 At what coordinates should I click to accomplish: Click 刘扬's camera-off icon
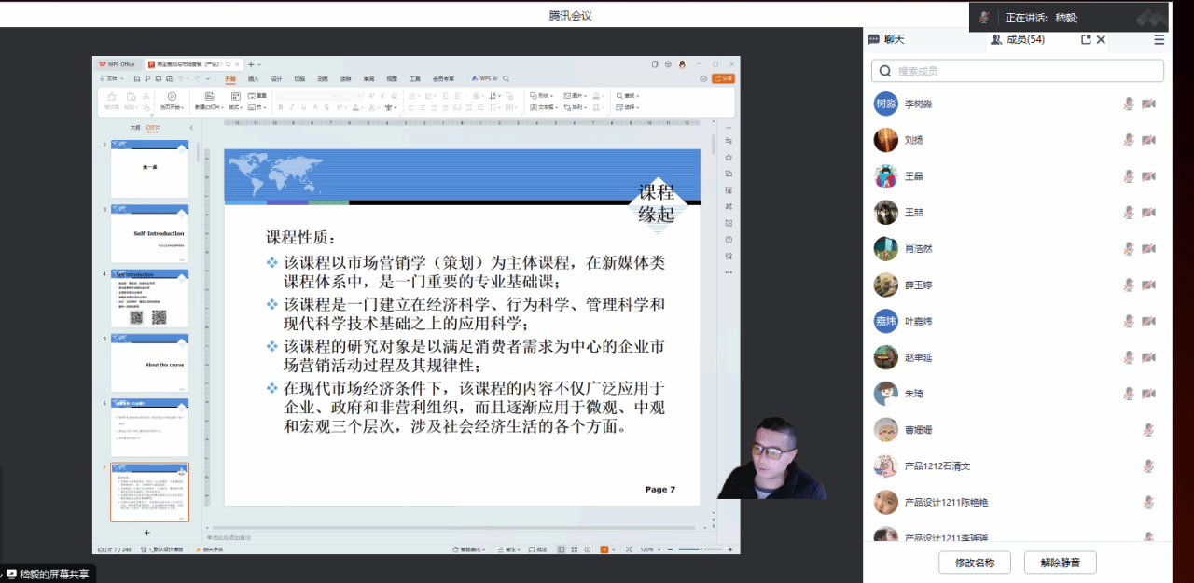point(1148,140)
